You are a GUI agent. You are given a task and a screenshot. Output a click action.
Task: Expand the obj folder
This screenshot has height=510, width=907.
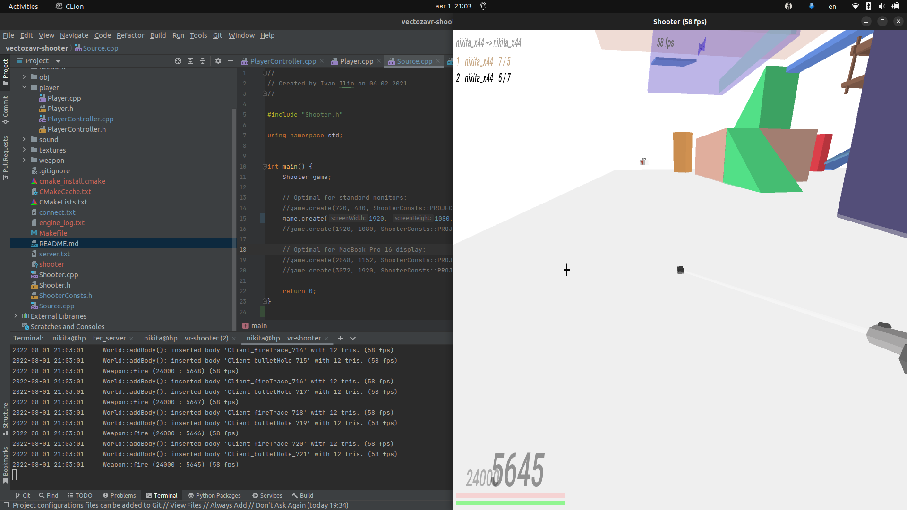24,77
